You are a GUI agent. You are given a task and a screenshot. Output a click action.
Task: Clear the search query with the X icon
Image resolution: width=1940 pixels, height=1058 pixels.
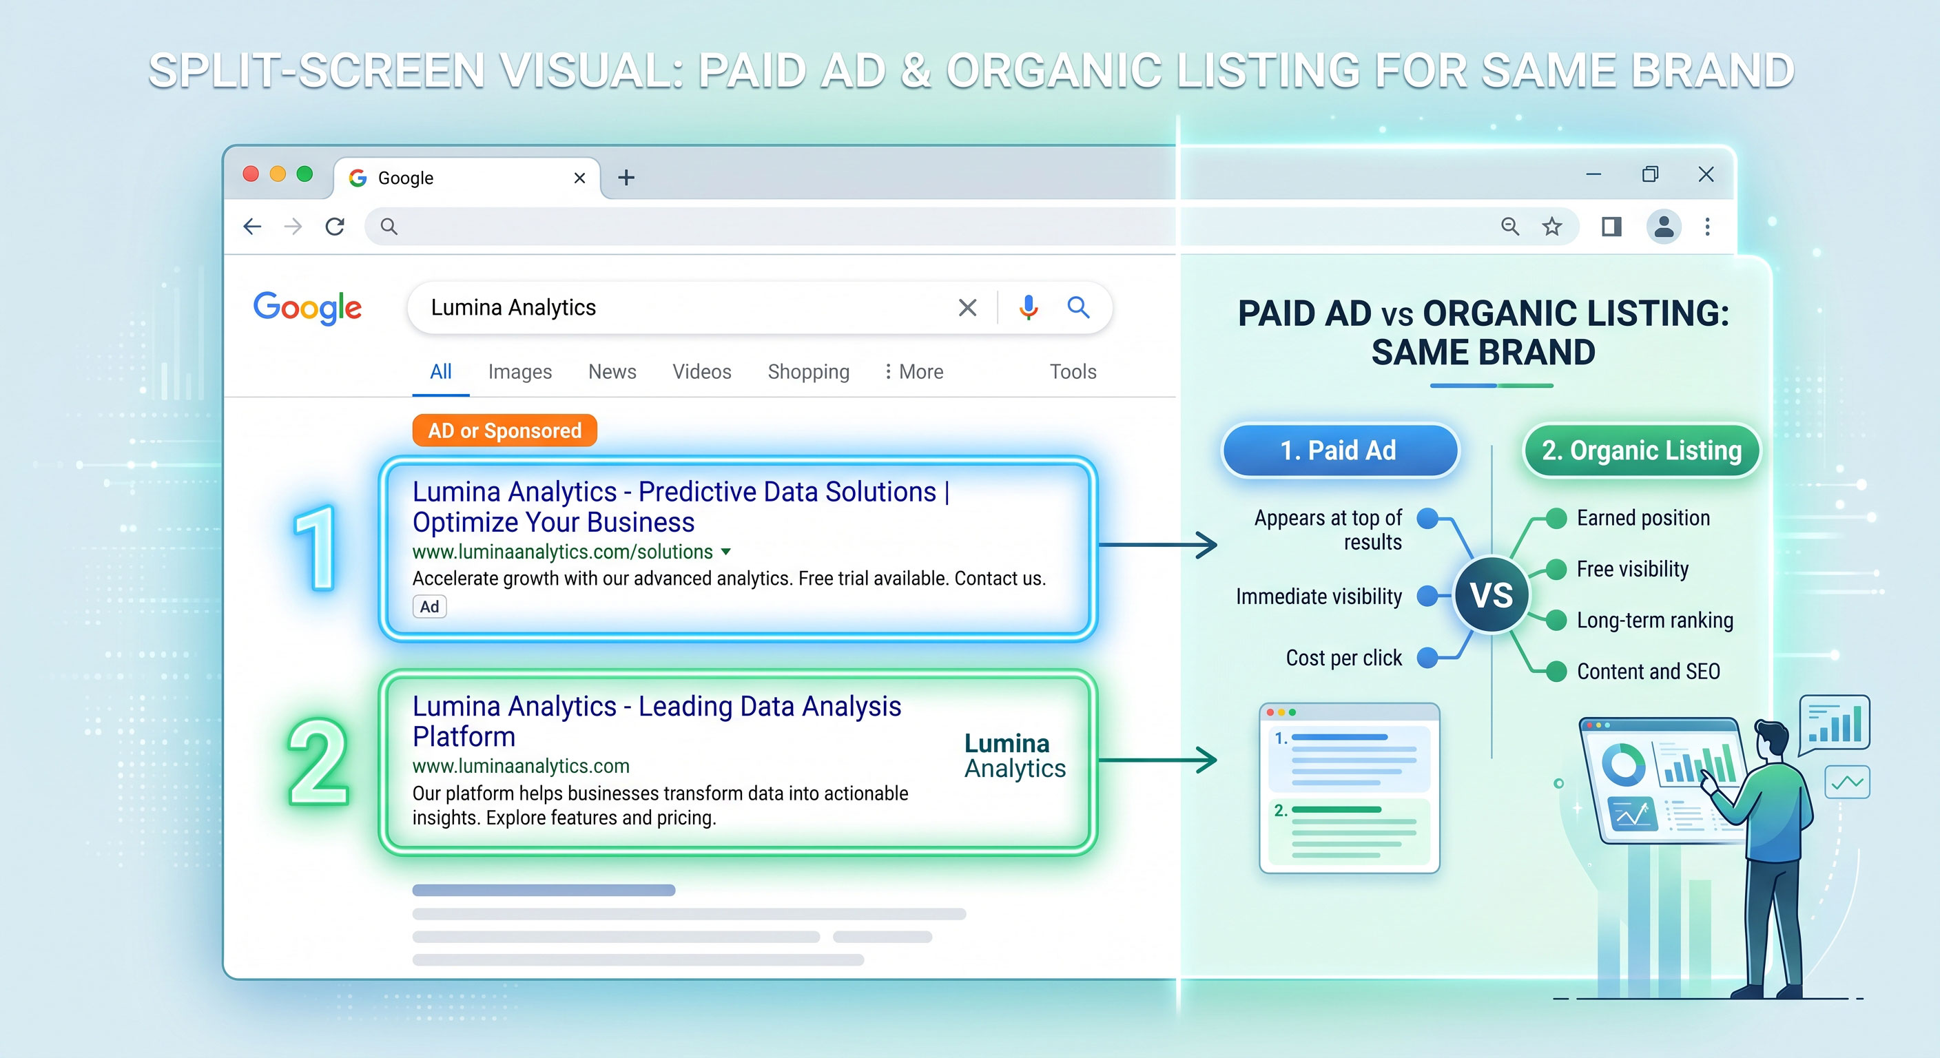968,307
